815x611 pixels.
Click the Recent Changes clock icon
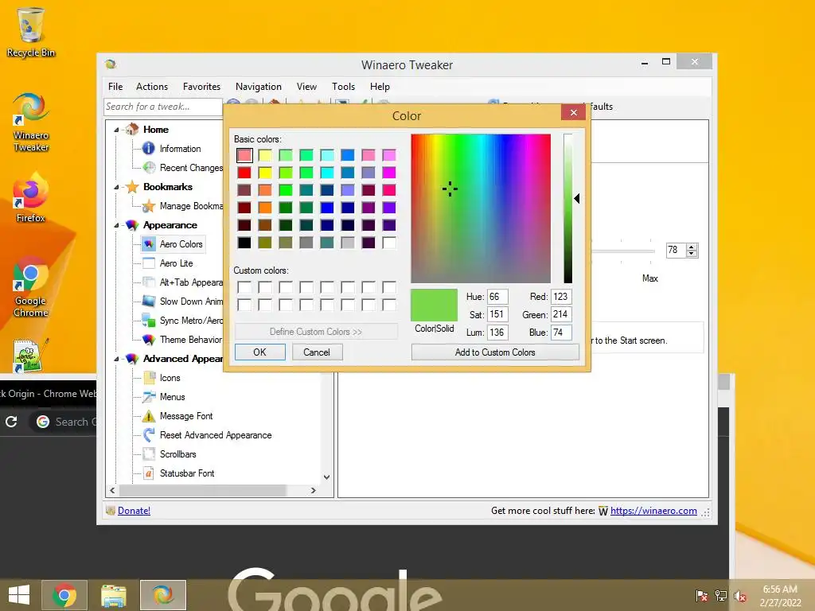149,167
